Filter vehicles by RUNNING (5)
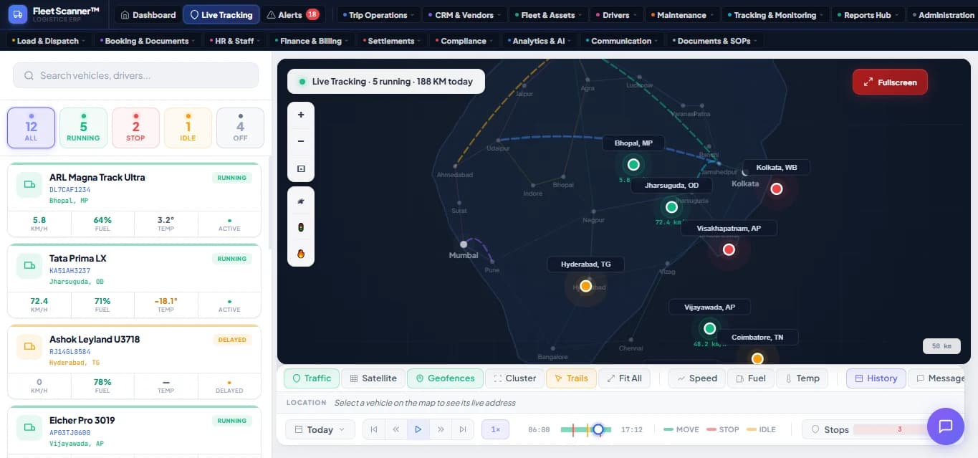Image resolution: width=978 pixels, height=458 pixels. coord(83,128)
